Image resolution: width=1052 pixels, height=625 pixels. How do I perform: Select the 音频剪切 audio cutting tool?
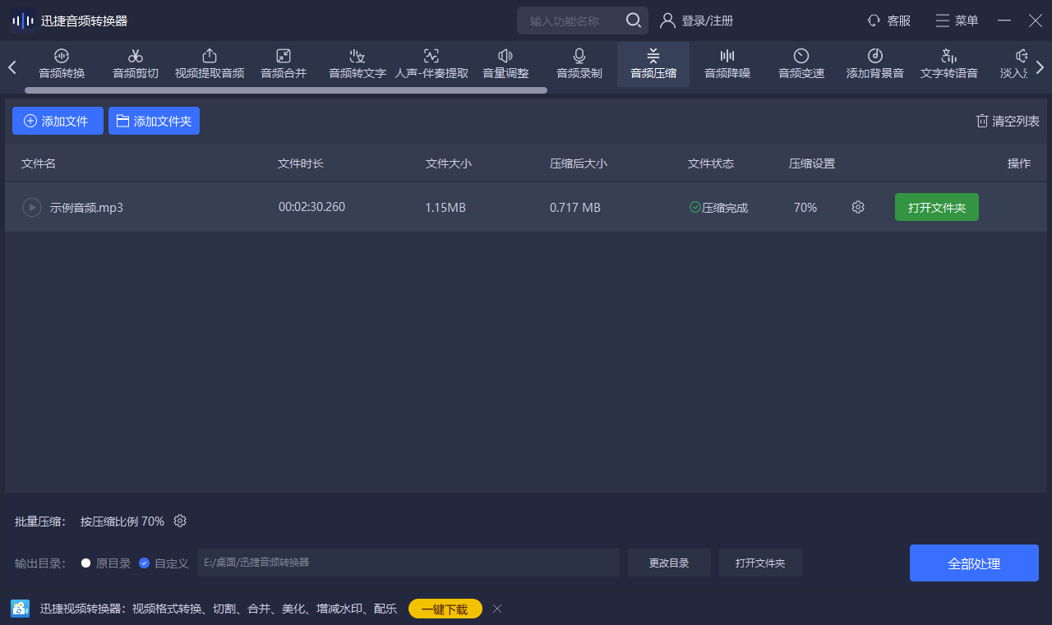pos(136,64)
